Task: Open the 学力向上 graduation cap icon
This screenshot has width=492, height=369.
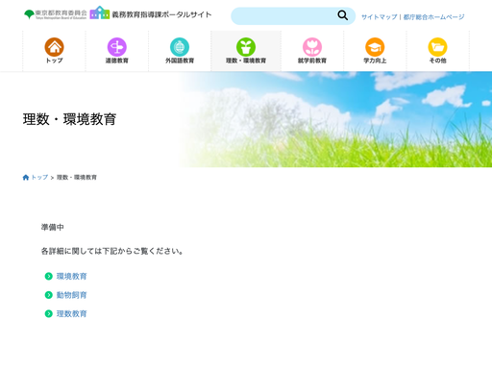Action: [x=375, y=47]
